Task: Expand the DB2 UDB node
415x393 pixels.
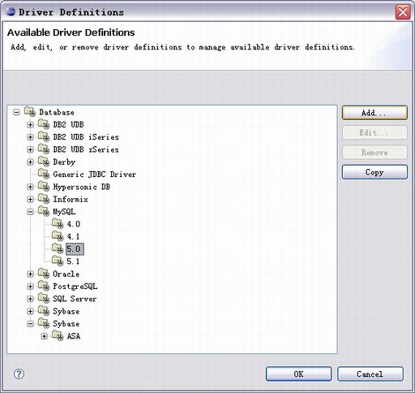Action: coord(30,124)
